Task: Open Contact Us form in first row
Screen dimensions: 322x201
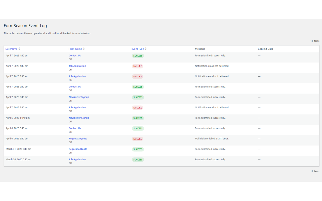Action: tap(75, 56)
